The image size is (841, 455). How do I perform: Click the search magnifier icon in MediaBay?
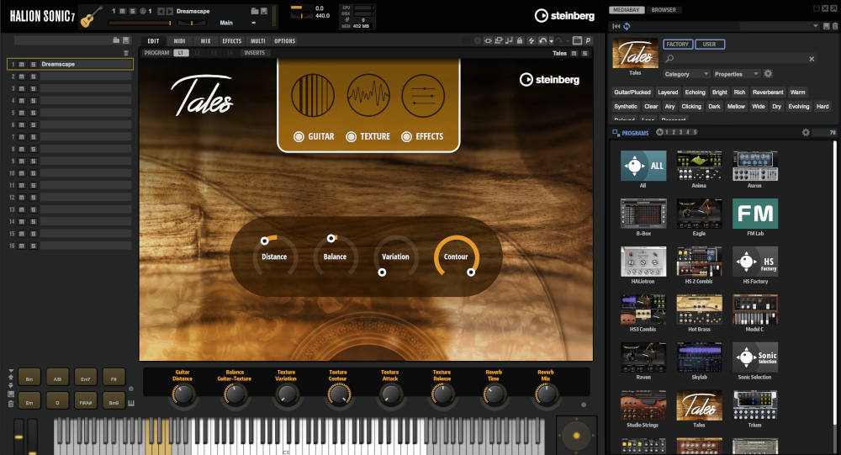tap(669, 59)
